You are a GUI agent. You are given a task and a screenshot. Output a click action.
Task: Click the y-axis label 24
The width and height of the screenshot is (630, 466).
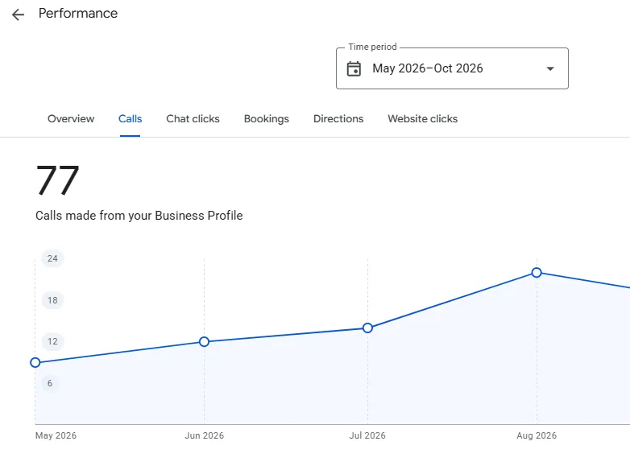point(52,258)
